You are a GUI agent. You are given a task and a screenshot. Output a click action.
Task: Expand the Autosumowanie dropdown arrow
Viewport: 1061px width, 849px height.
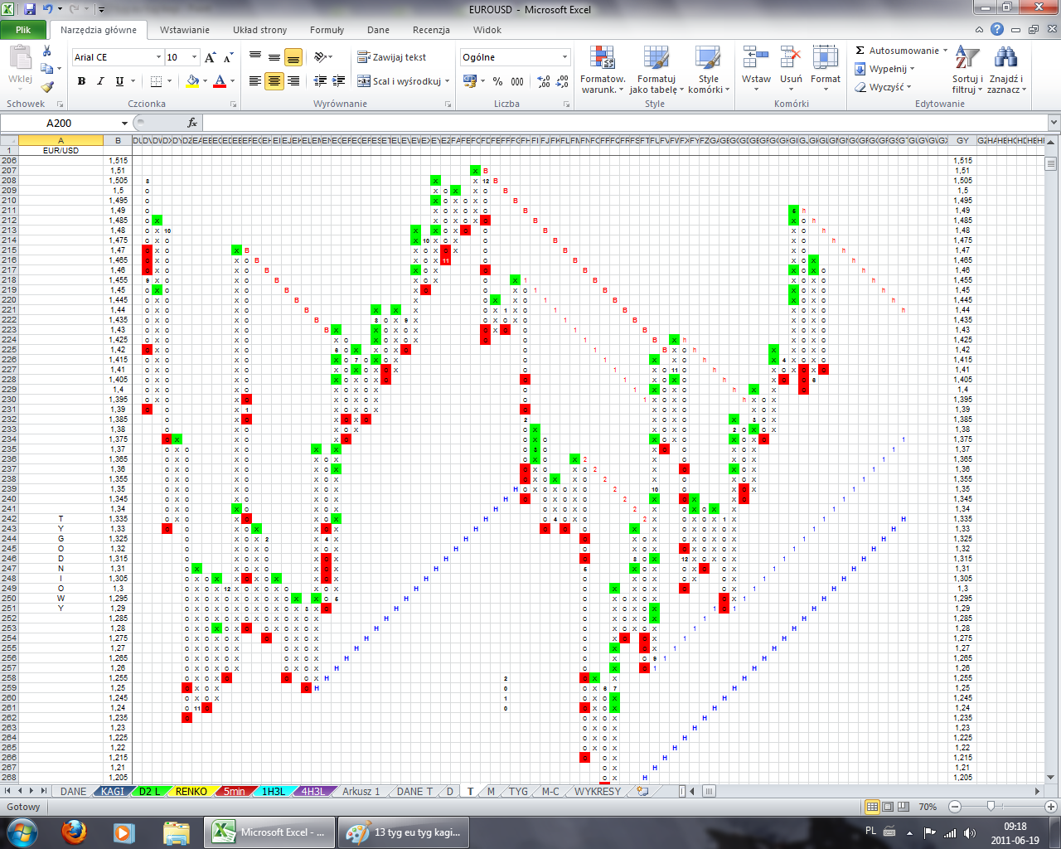[946, 51]
